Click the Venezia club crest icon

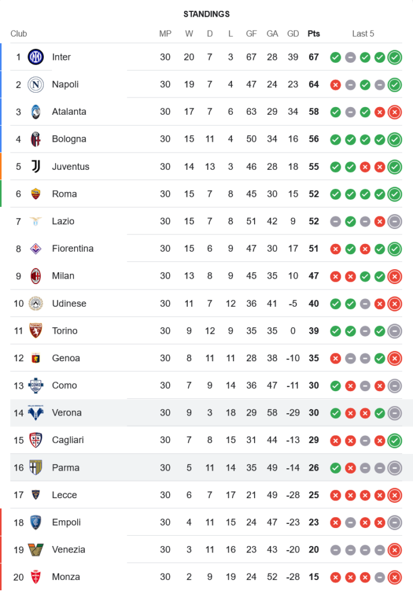click(x=36, y=550)
